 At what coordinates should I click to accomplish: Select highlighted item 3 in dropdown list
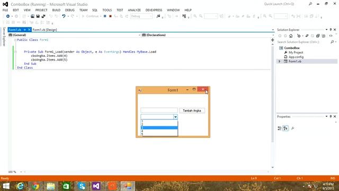point(159,128)
